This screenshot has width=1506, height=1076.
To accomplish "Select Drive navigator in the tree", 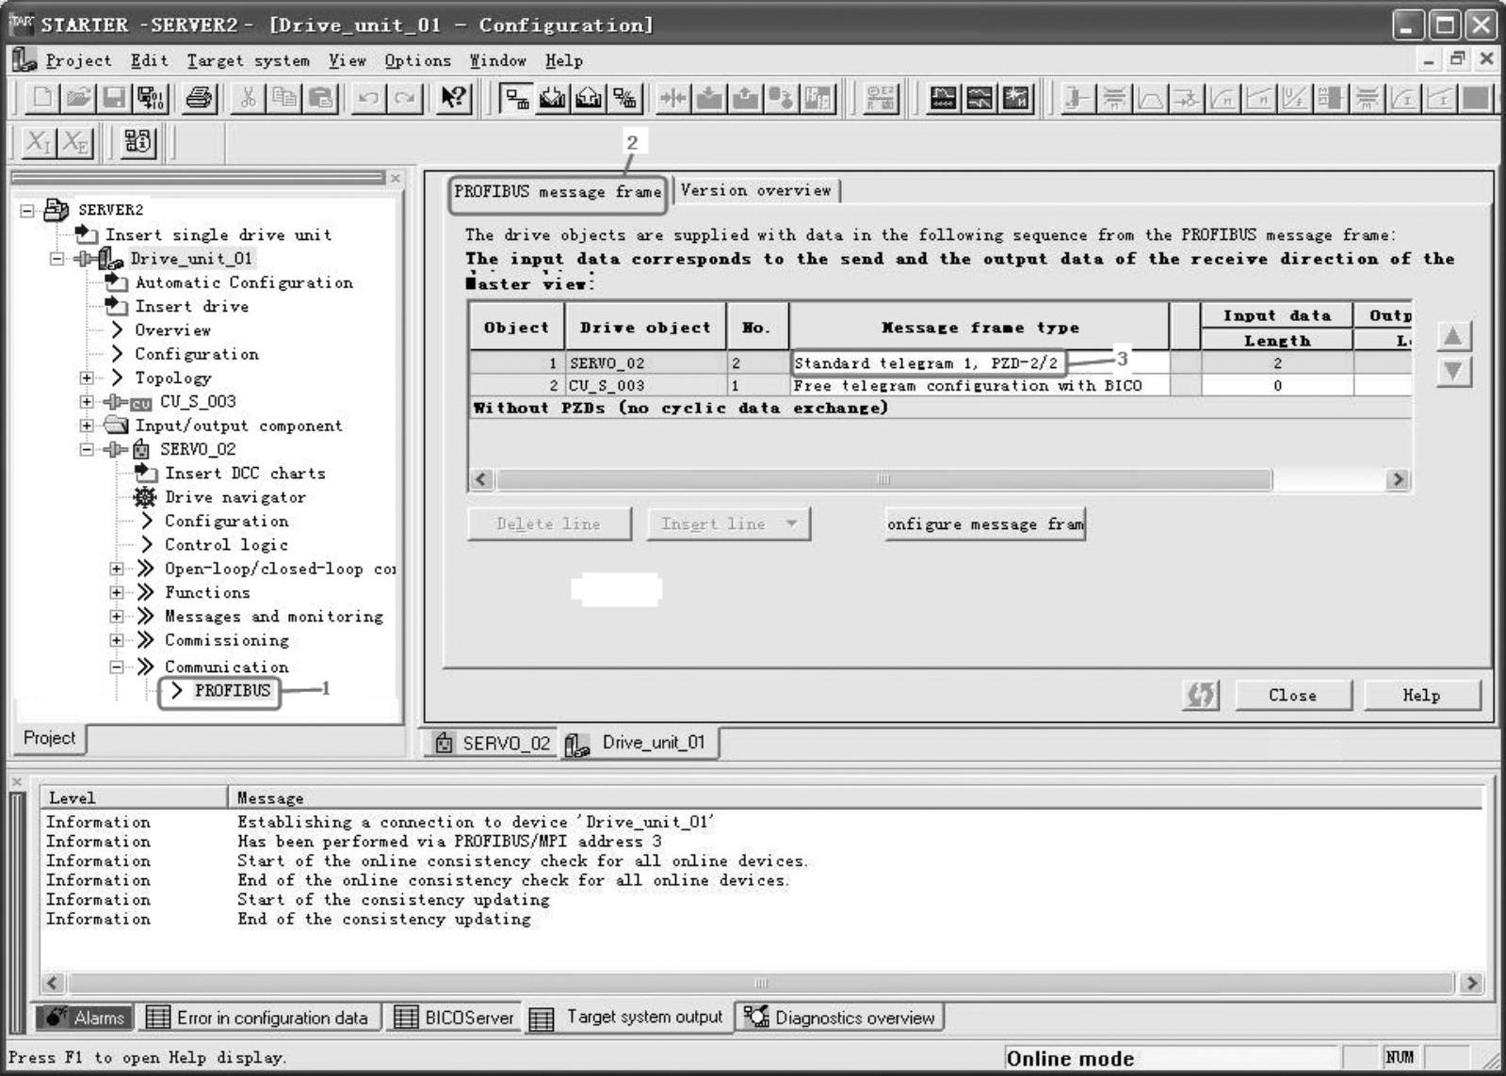I will point(235,497).
